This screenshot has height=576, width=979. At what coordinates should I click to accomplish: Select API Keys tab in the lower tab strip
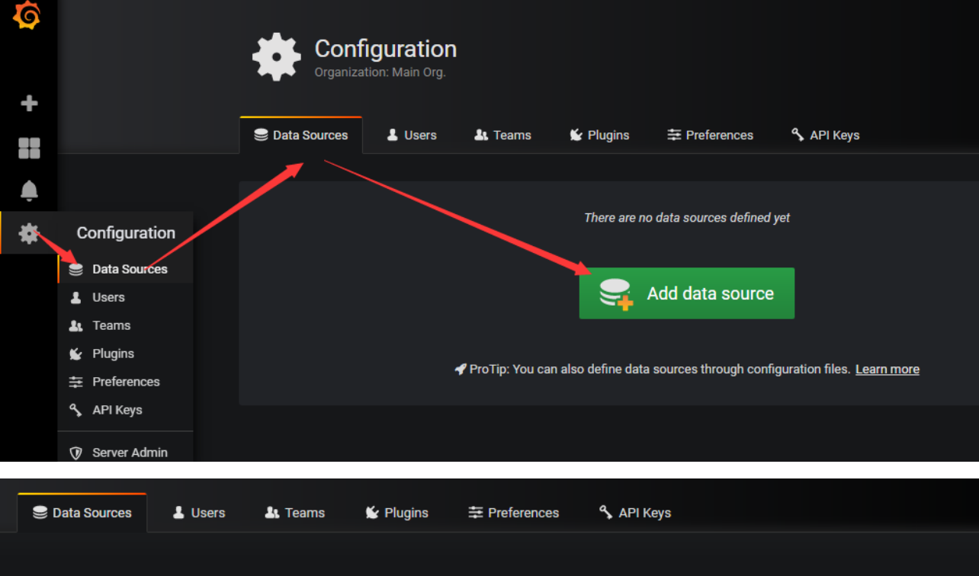point(635,513)
